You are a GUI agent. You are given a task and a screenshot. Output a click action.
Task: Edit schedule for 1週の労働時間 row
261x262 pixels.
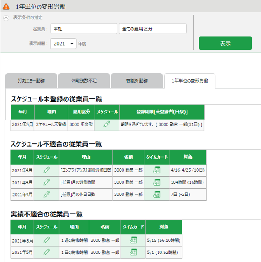click(x=47, y=240)
